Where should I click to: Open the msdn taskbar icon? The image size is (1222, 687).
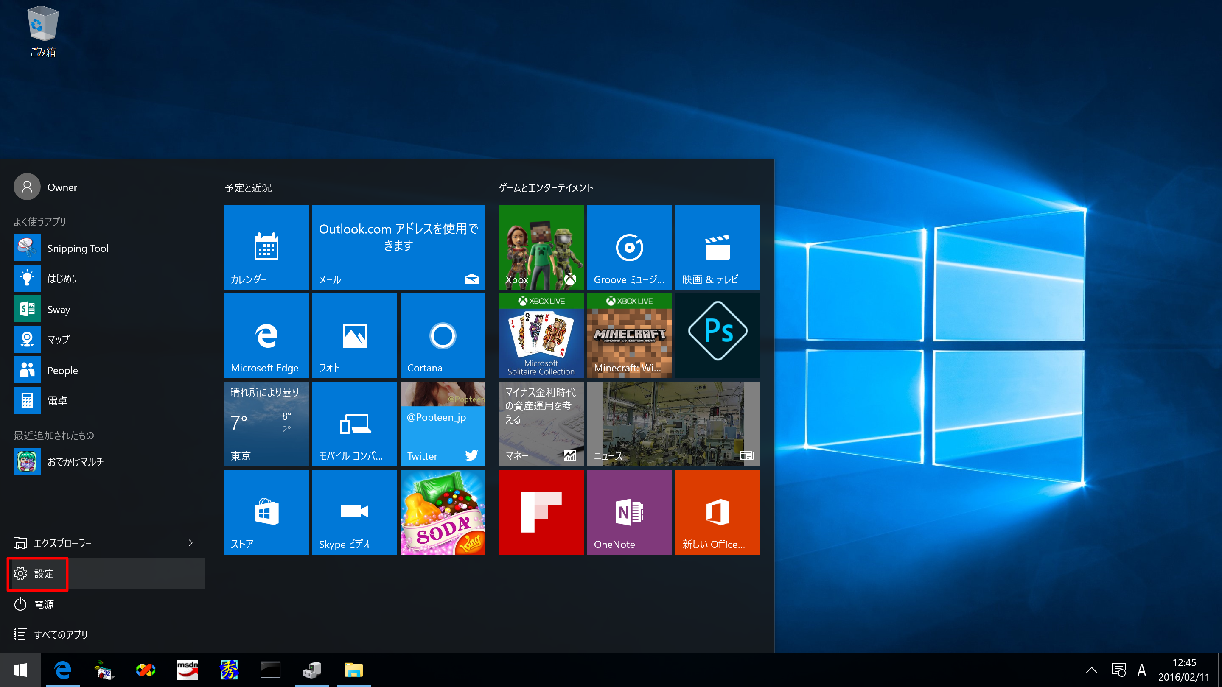point(188,670)
